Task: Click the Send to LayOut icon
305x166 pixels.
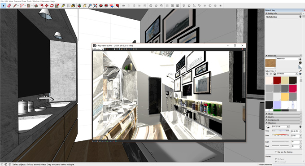Action: point(111,6)
